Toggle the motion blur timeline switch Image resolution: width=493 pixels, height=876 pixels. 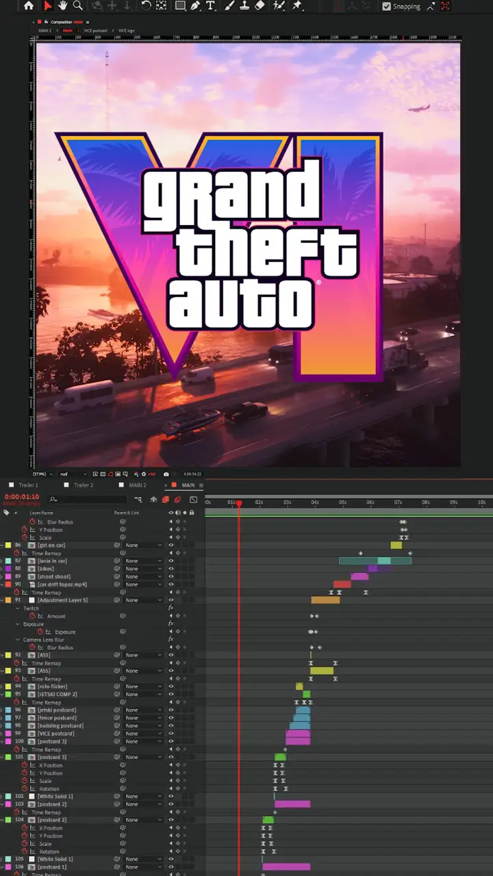coord(177,500)
